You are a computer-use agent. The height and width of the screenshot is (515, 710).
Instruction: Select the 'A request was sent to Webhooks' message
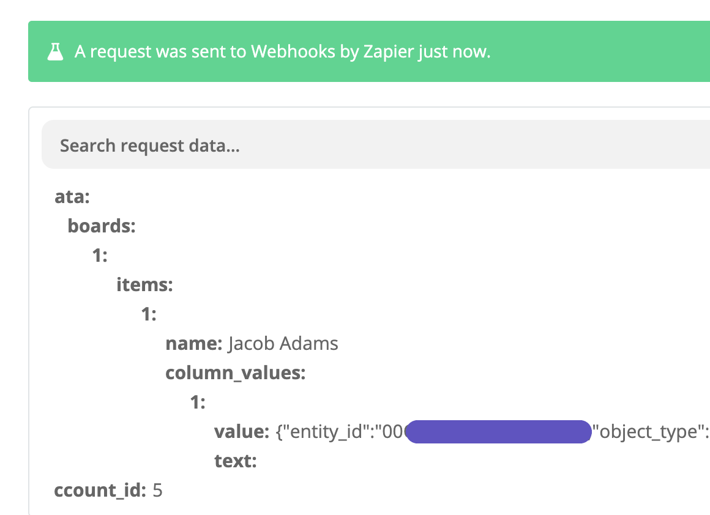point(283,51)
